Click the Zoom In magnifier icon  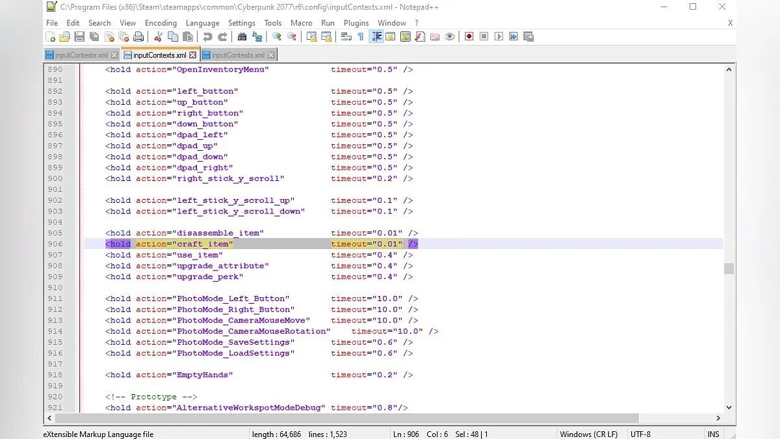(x=277, y=37)
